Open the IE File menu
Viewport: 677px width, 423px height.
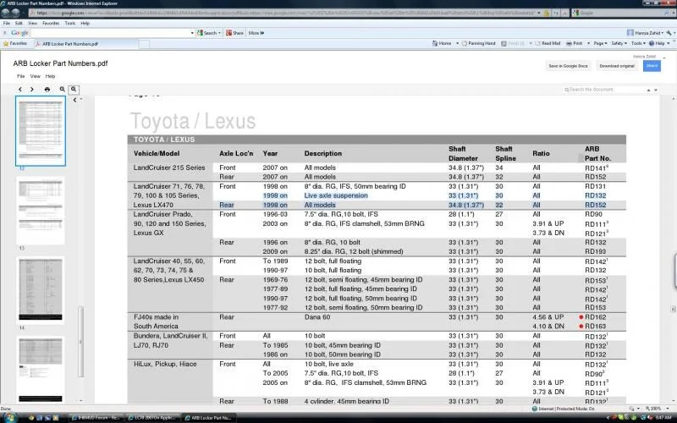pyautogui.click(x=7, y=24)
